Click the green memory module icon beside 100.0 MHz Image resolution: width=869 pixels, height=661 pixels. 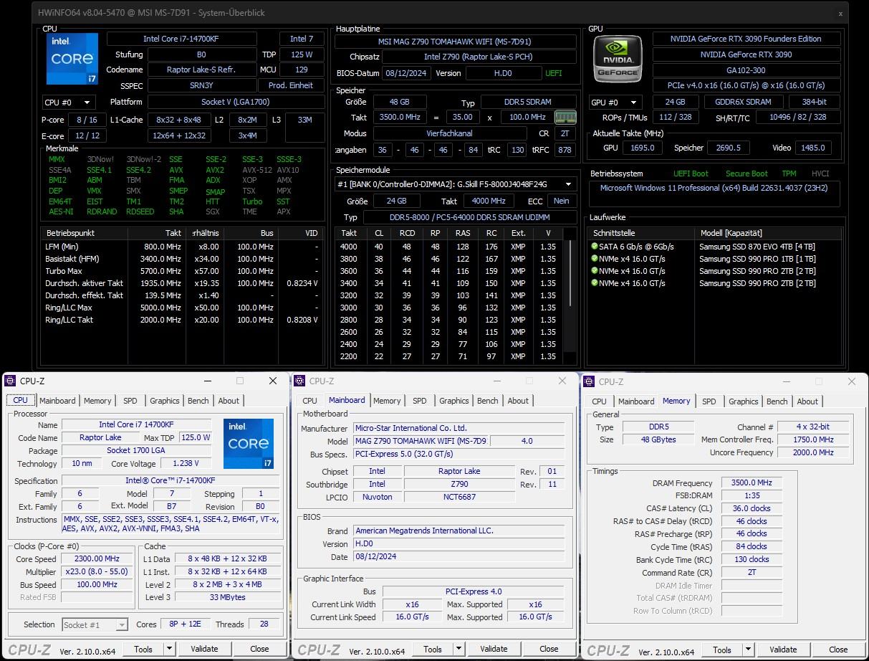pyautogui.click(x=565, y=117)
